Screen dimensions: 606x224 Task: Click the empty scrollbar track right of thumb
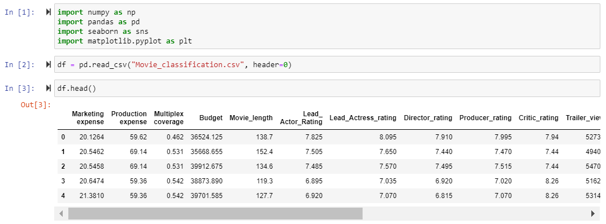(x=476, y=214)
